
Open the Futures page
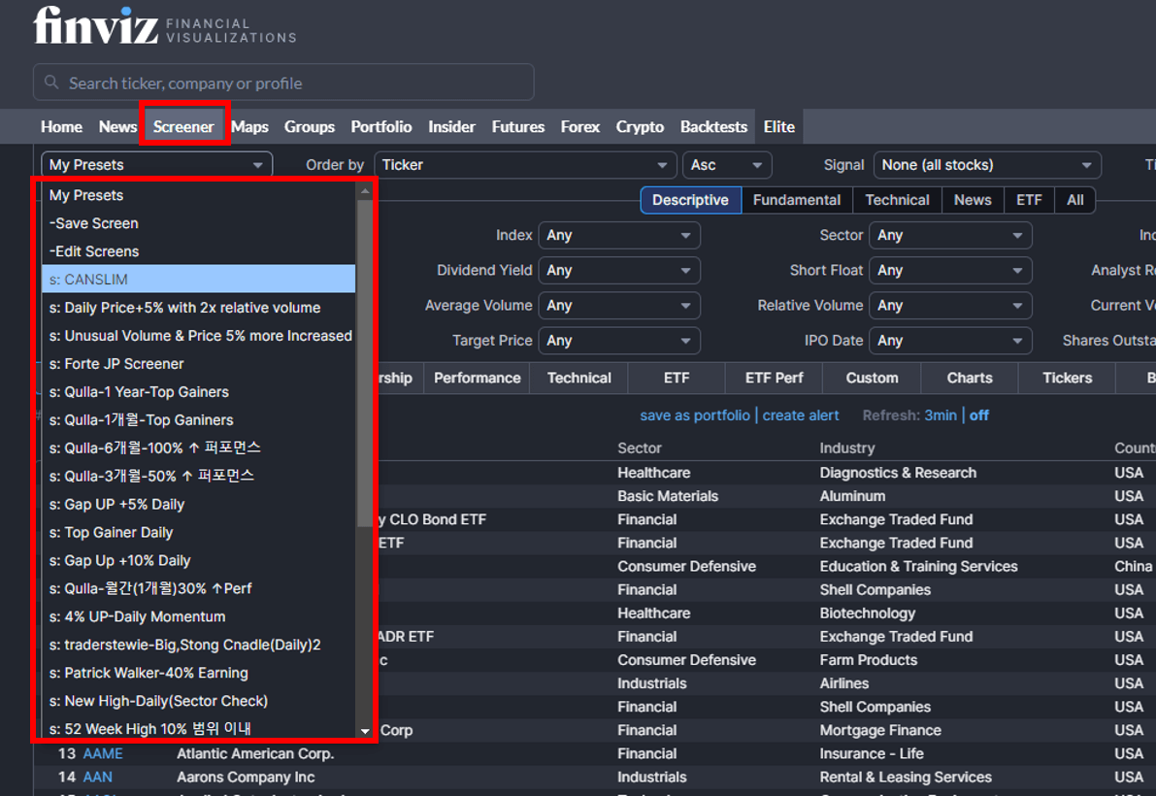[x=518, y=127]
